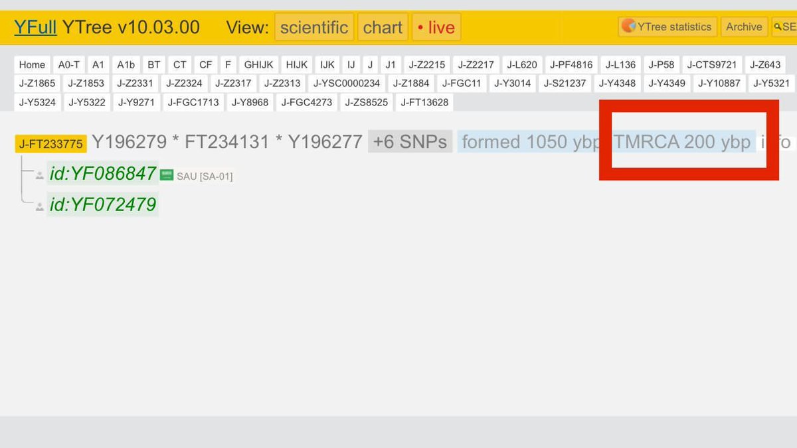Open the Archive page
Viewport: 797px width, 448px height.
744,27
